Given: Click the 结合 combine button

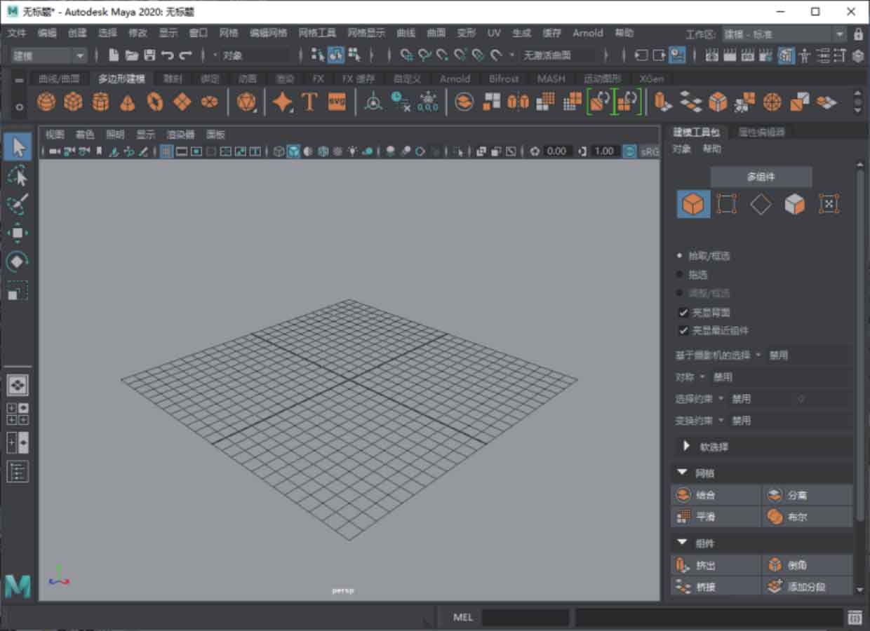Looking at the screenshot, I should 716,495.
